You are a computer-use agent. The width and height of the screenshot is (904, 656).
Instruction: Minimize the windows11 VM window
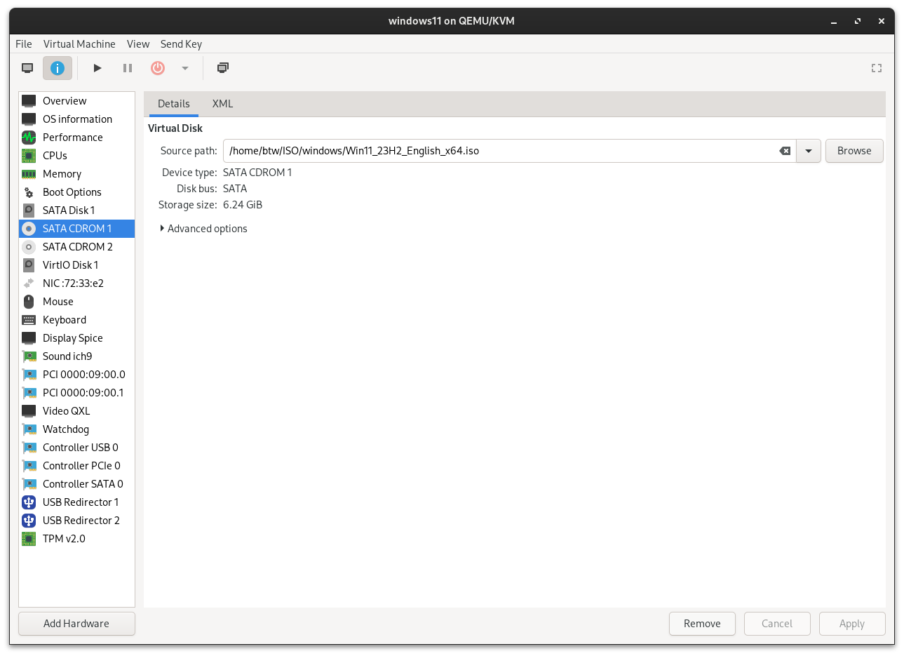(834, 21)
